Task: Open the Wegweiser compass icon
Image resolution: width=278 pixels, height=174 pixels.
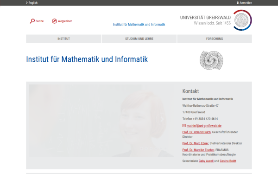Action: pyautogui.click(x=54, y=21)
